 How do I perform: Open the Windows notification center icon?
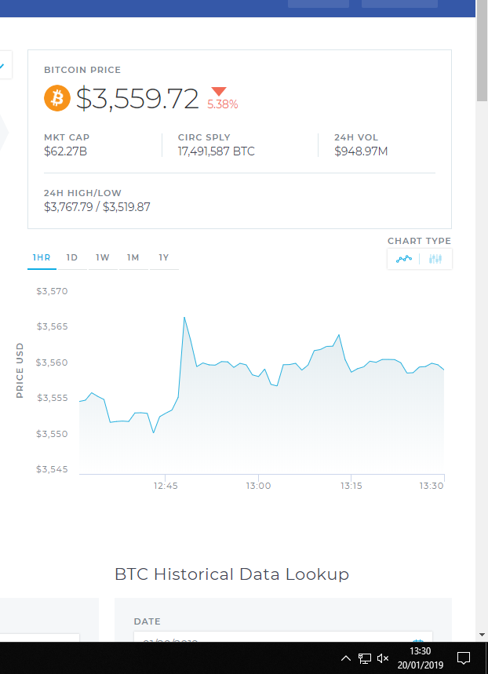pos(464,658)
